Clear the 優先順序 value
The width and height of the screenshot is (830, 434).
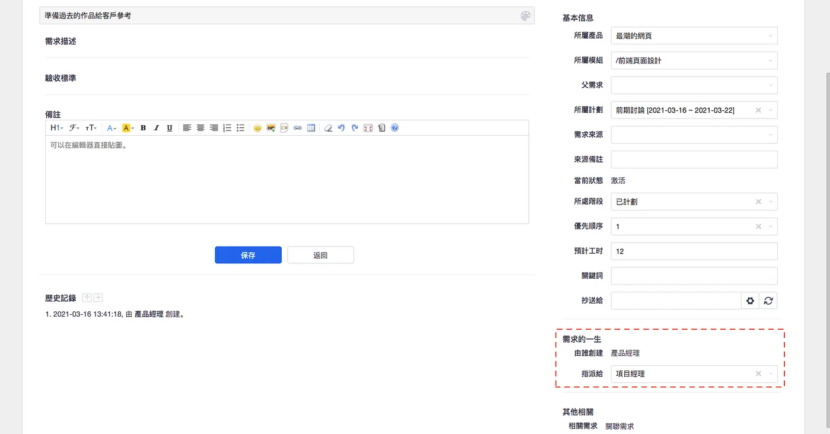[x=758, y=226]
